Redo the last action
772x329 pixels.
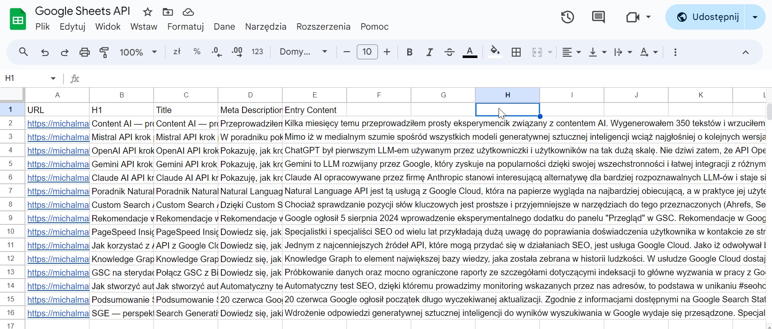64,52
